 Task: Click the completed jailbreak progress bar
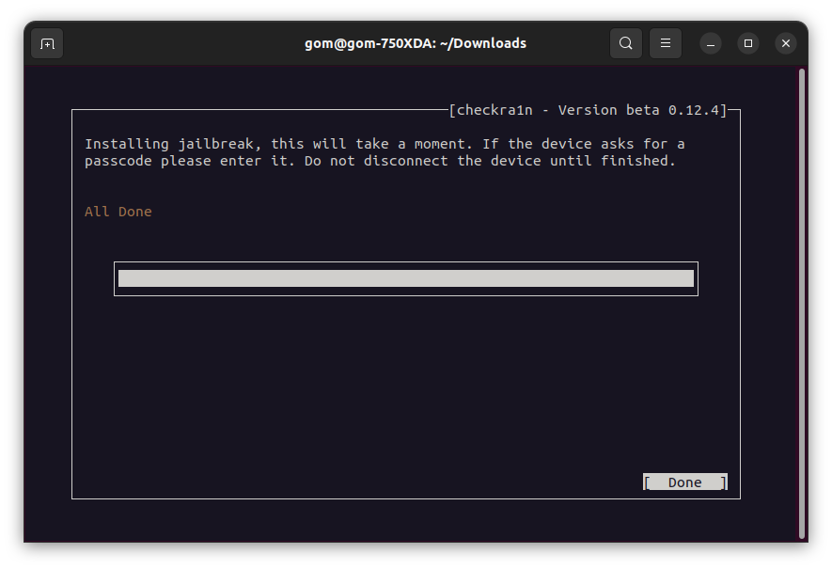tap(406, 278)
